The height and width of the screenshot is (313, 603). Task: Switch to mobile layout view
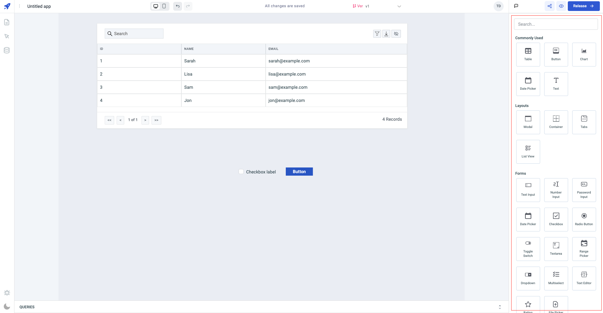pyautogui.click(x=164, y=6)
